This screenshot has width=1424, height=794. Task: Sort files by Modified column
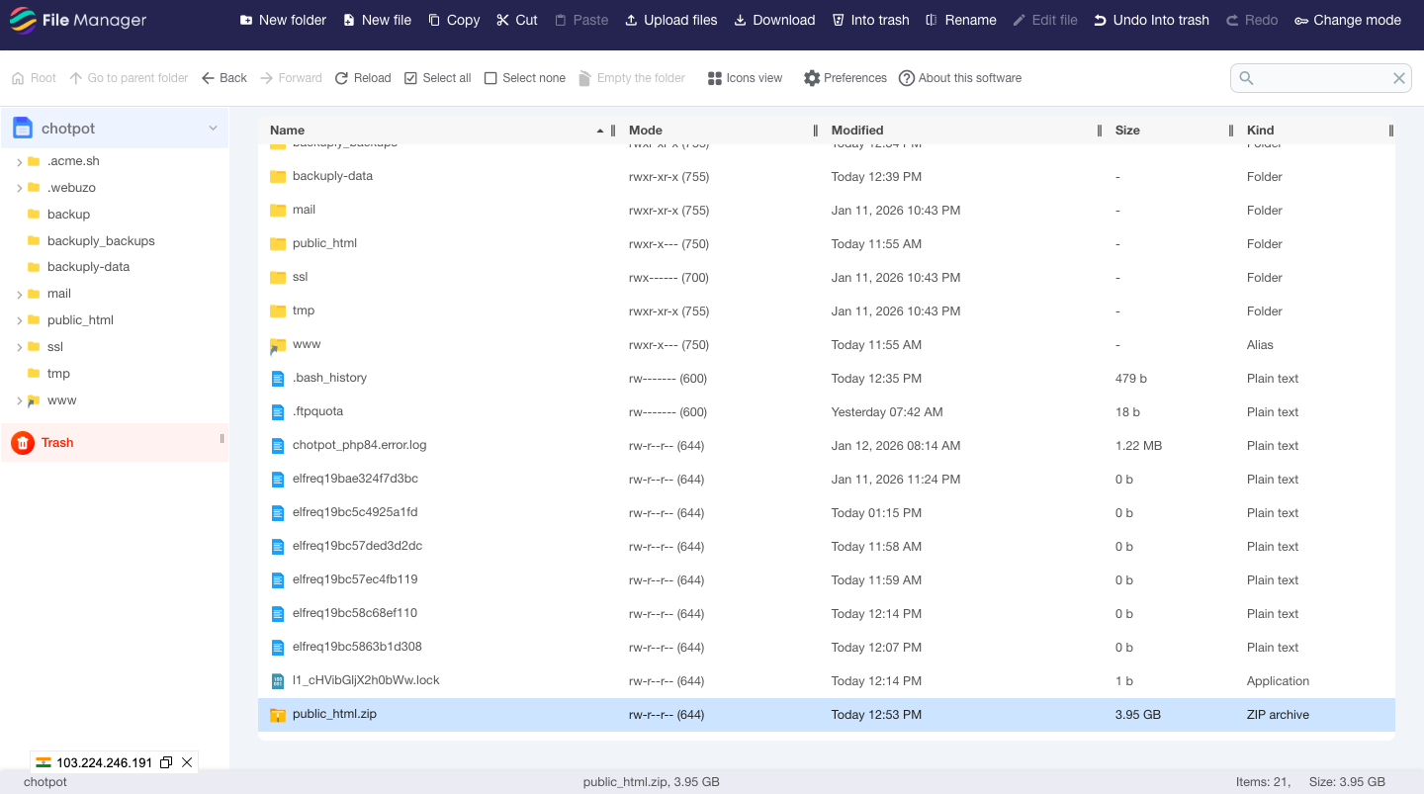pos(857,131)
